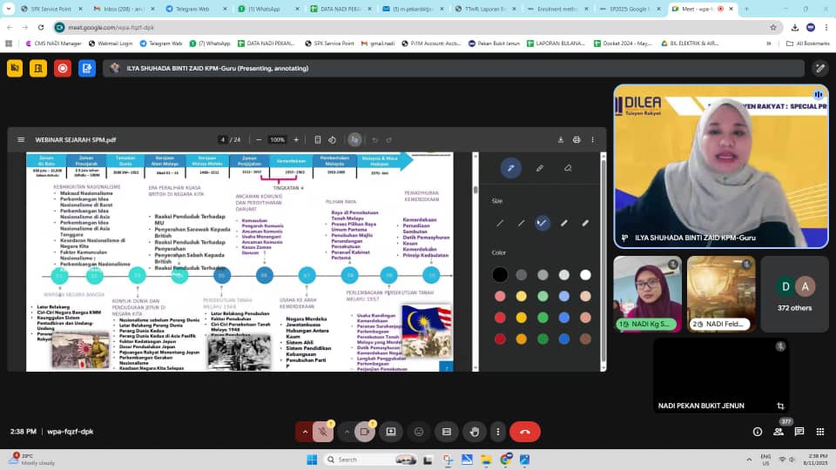Viewport: 836px width, 470px height.
Task: Rotate the PDF page counterclockwise
Action: (332, 139)
